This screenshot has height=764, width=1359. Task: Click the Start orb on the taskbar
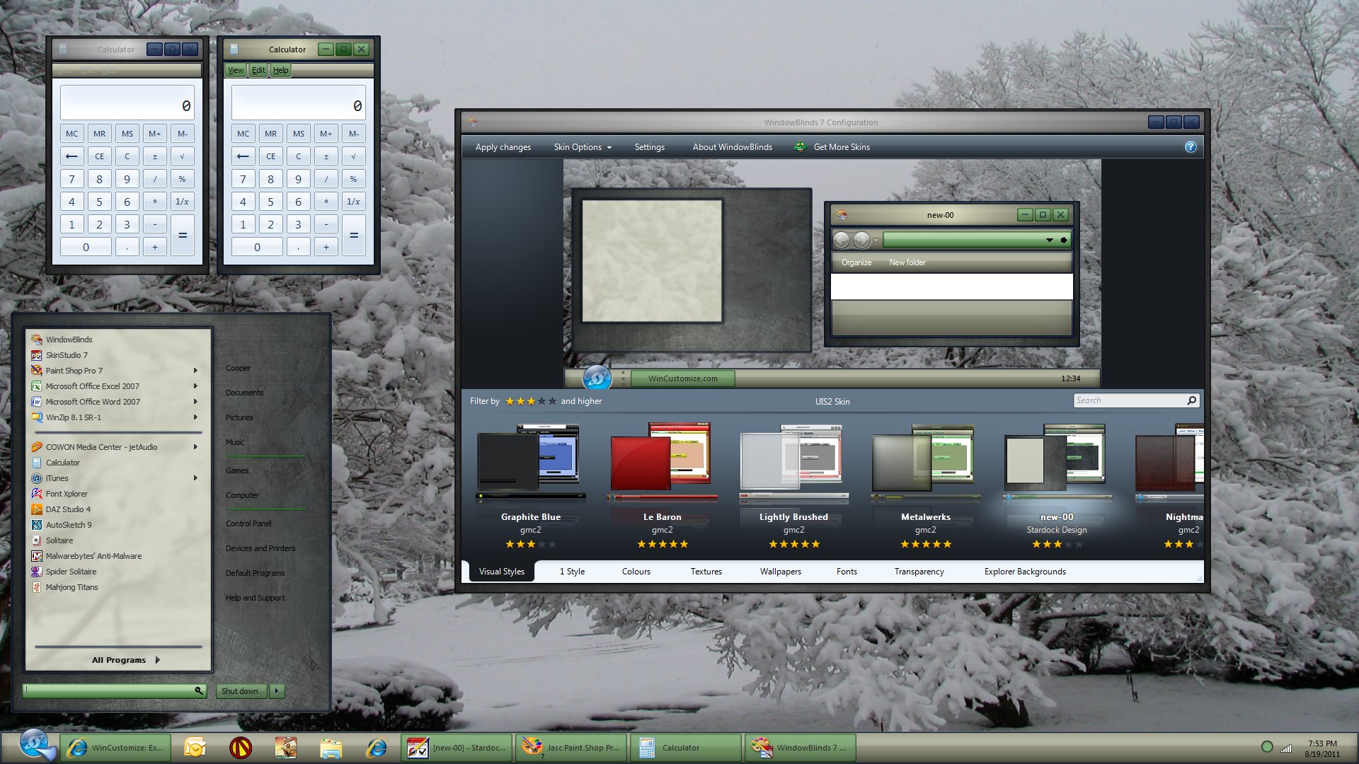click(35, 745)
